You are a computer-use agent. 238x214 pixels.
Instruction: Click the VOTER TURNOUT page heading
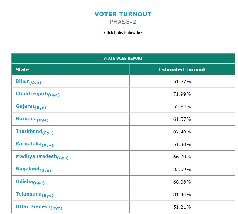point(123,14)
